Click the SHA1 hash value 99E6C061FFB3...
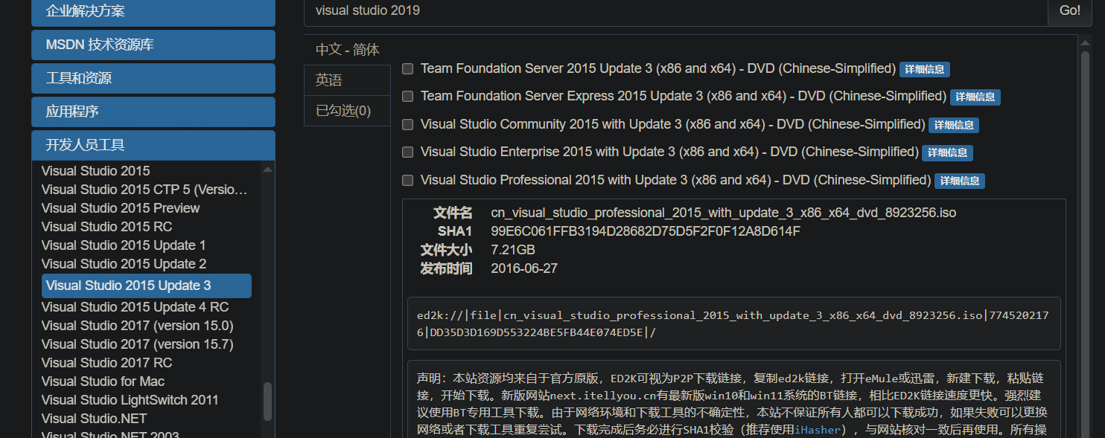The image size is (1105, 438). 646,231
